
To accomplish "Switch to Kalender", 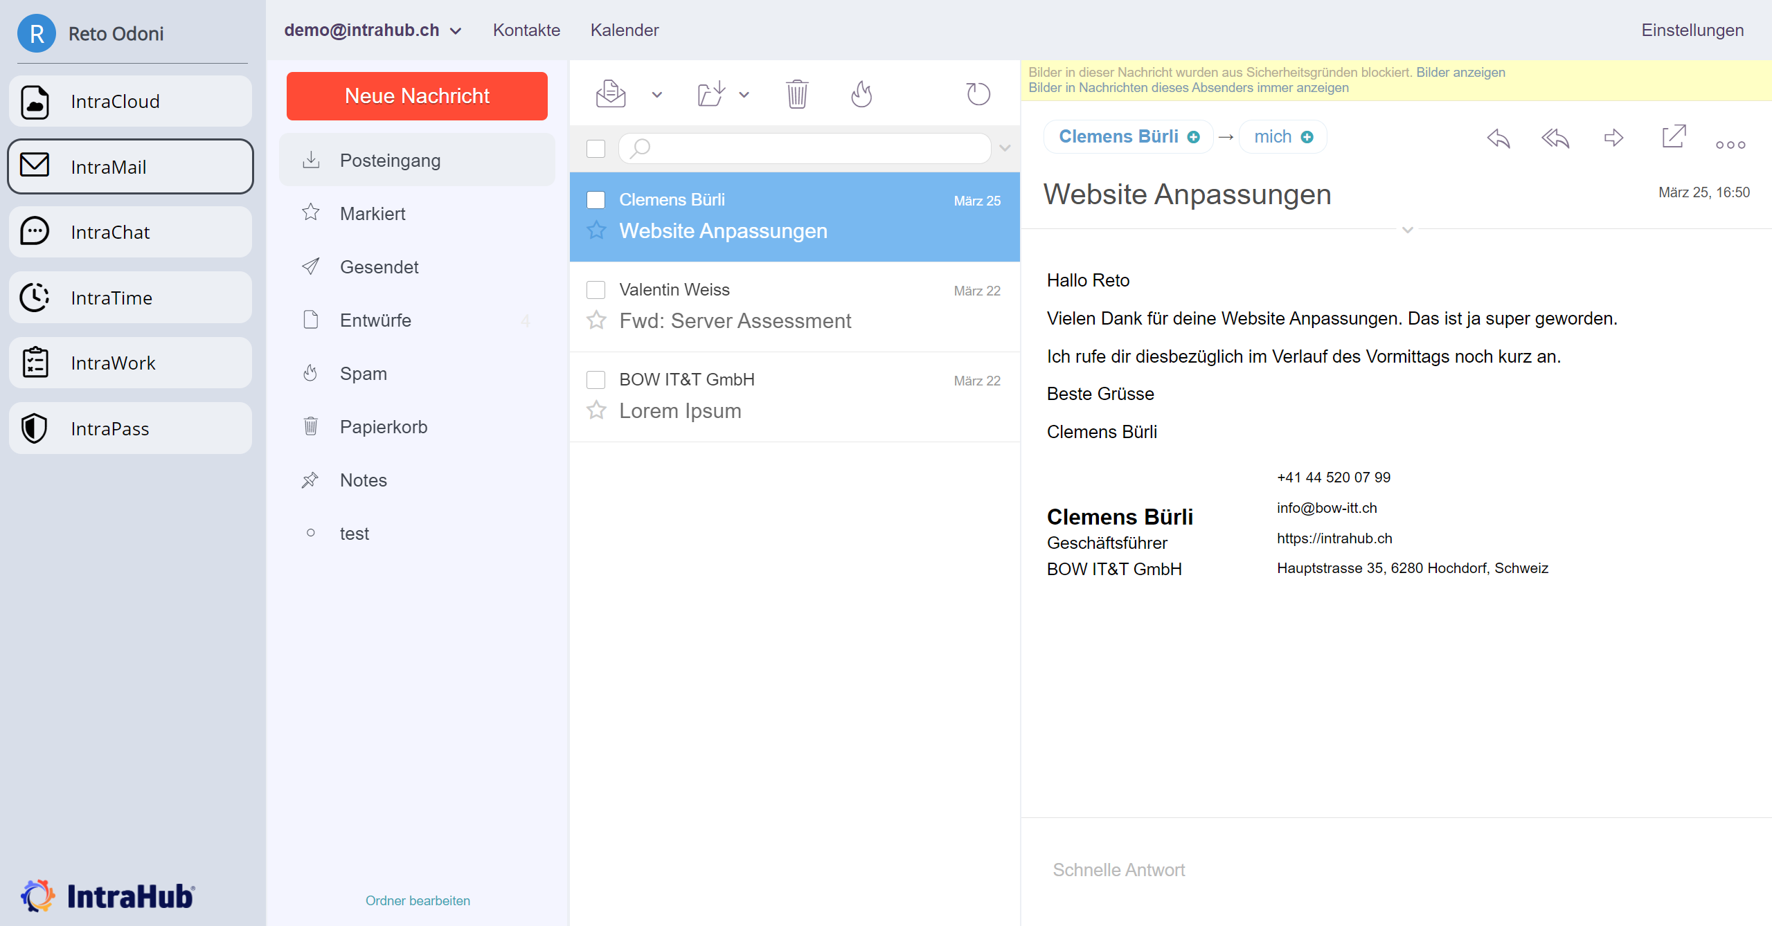I will point(623,30).
